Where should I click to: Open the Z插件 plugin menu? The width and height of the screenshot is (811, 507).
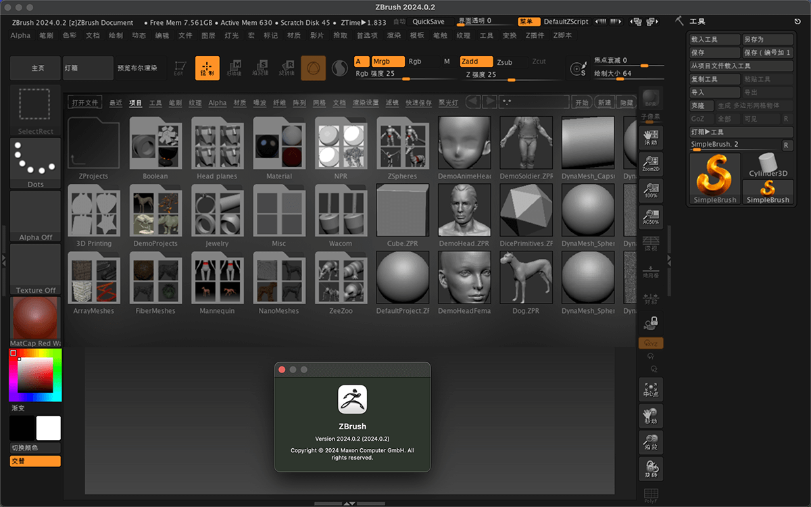coord(534,35)
